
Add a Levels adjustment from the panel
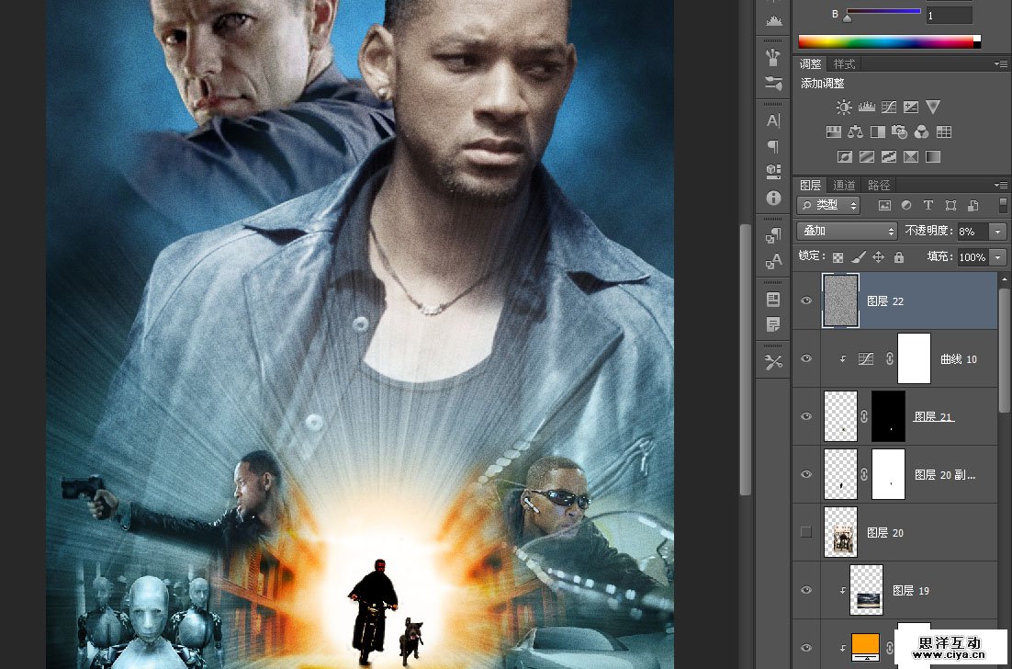(x=866, y=108)
